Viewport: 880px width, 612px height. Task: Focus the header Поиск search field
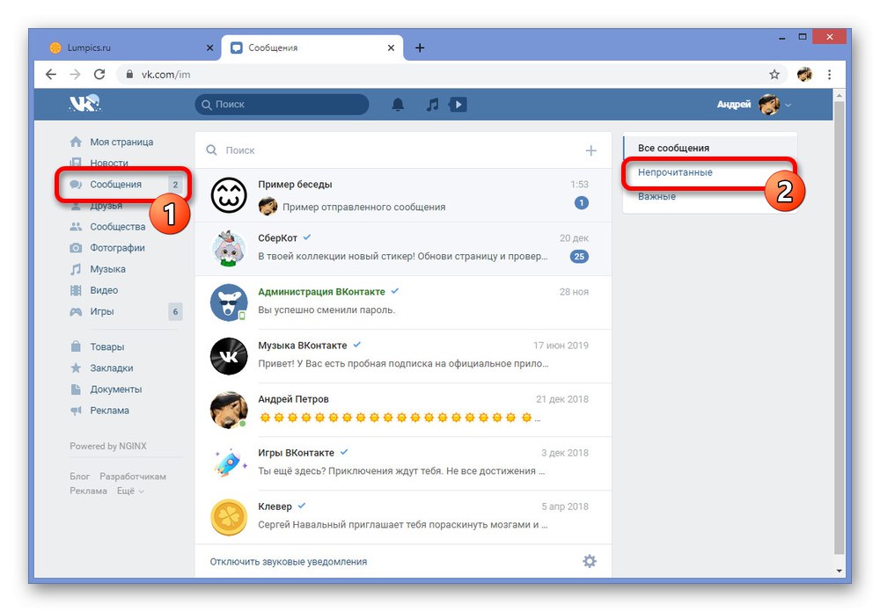click(x=282, y=105)
